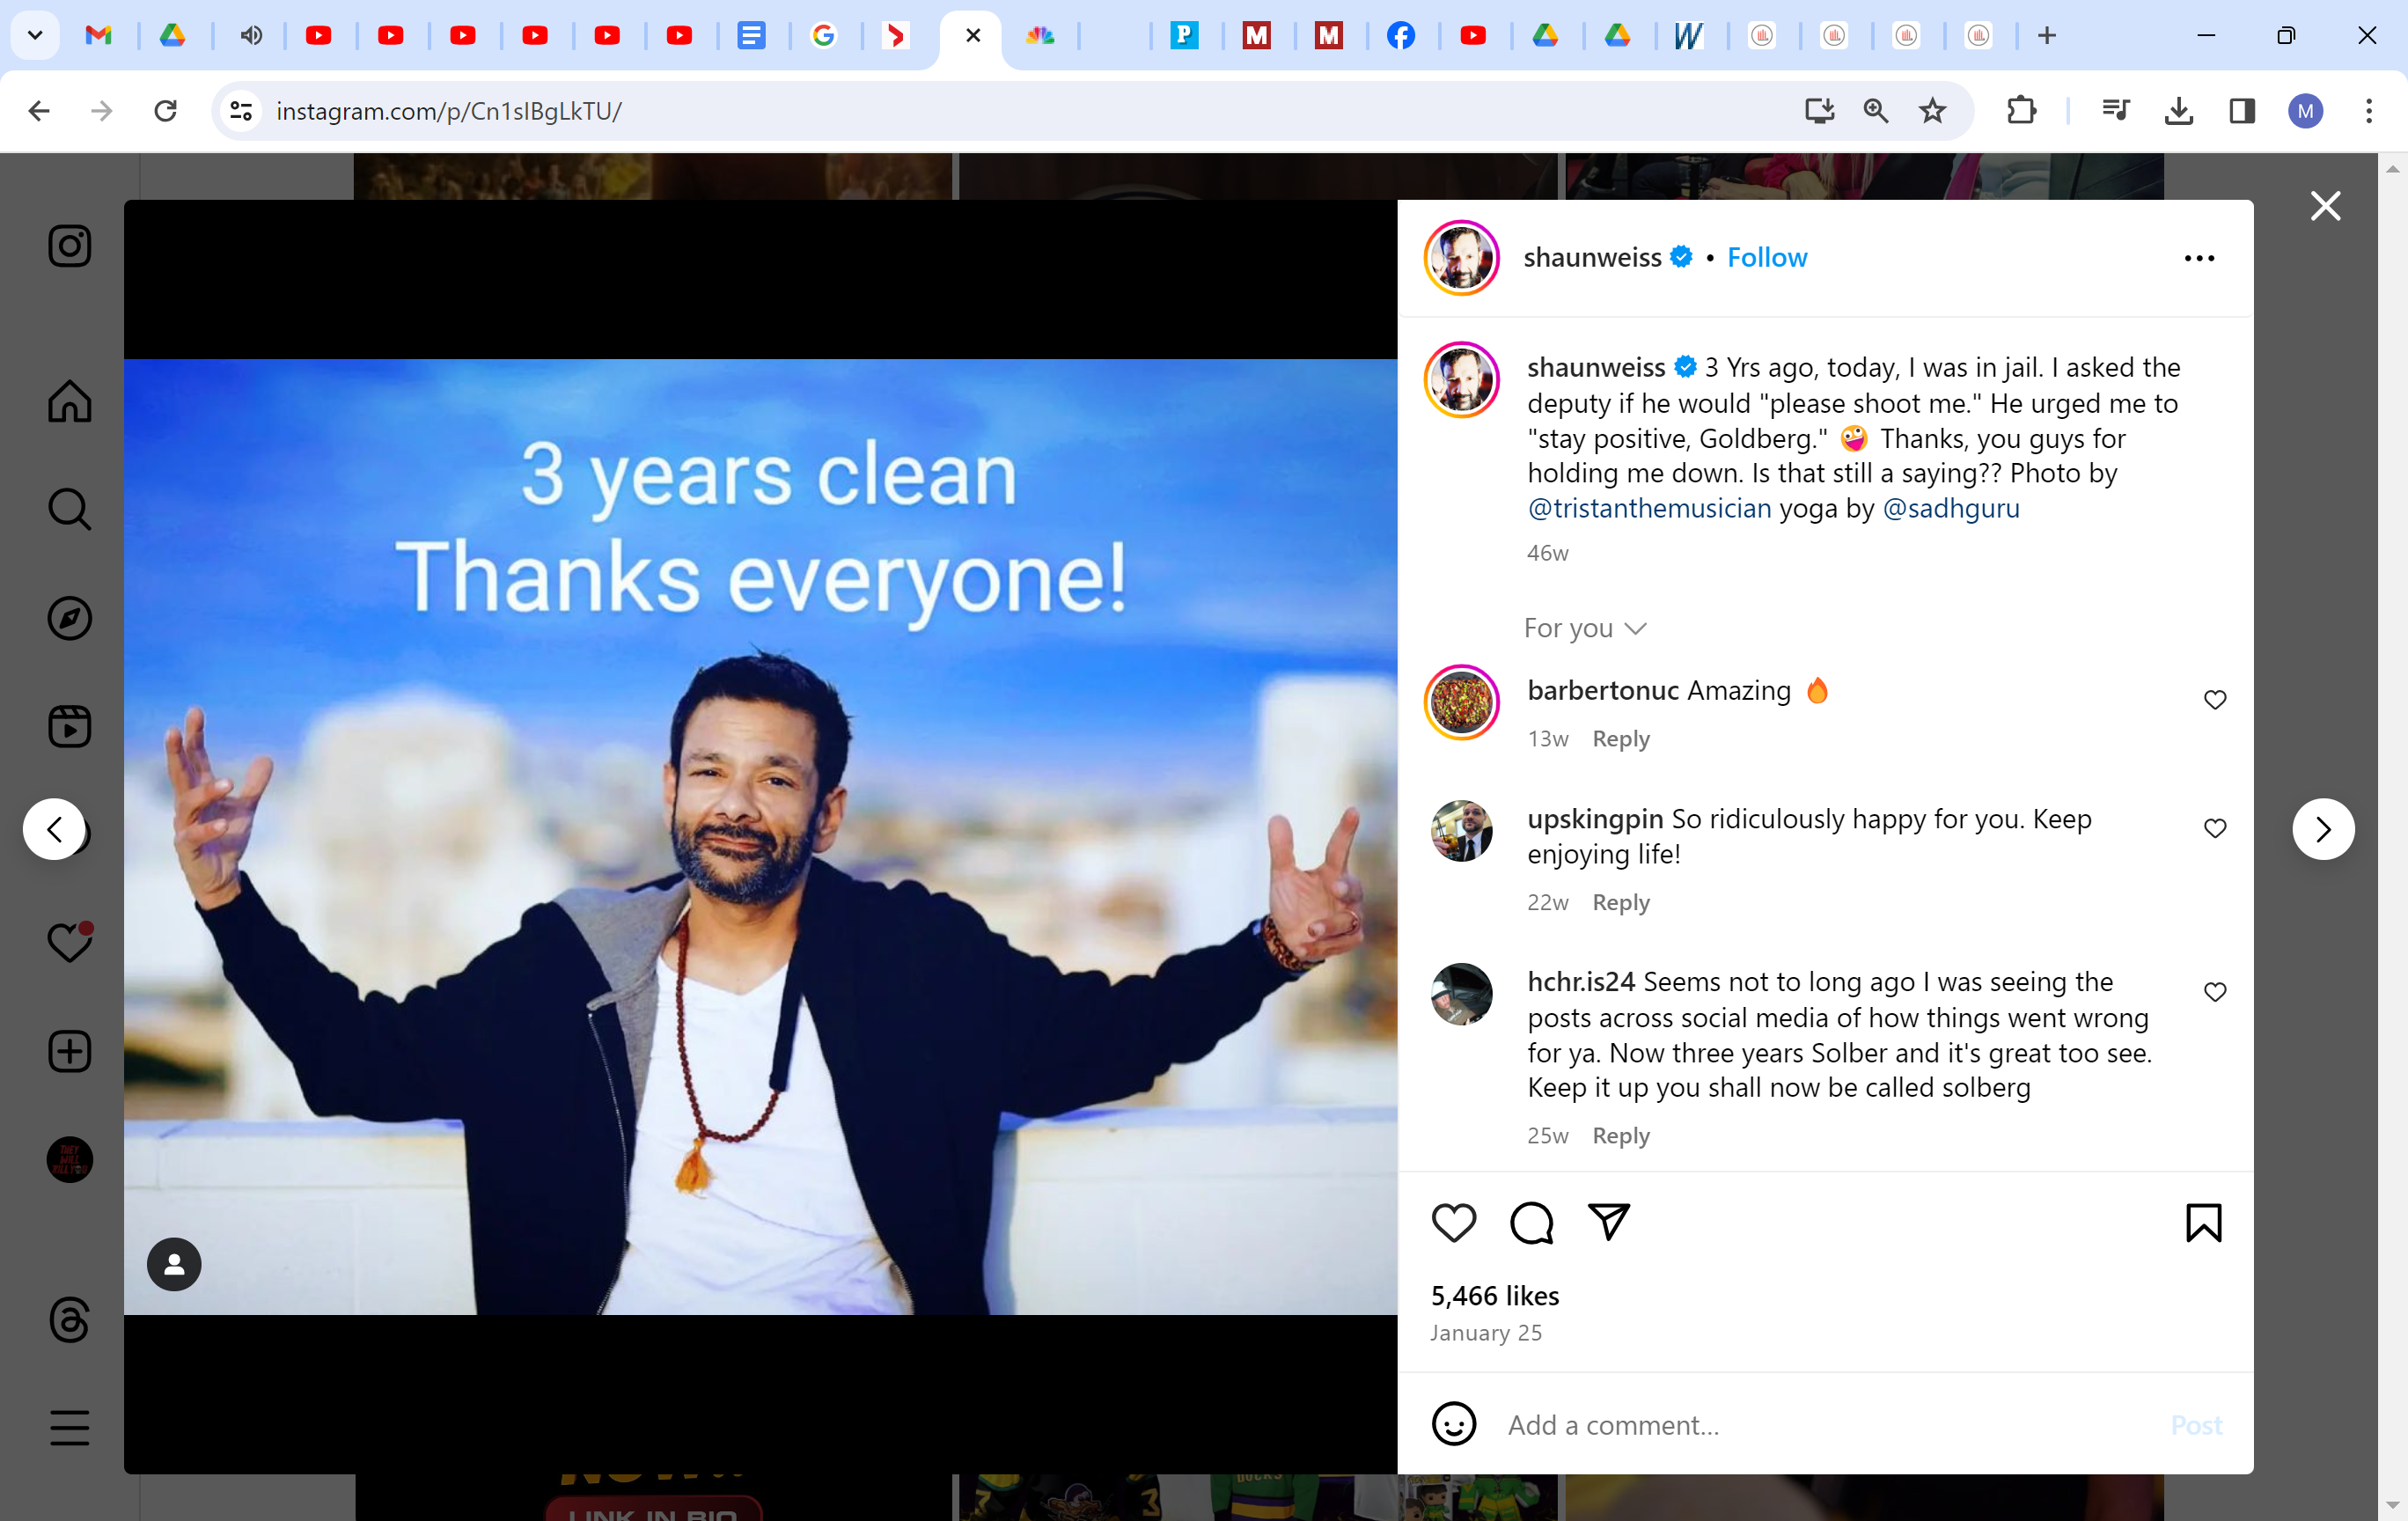Screen dimensions: 2408x1521
Task: Open Explore compass icon in sidebar
Action: click(x=70, y=618)
